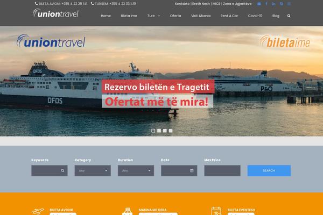Focus the Max Price input field
Image resolution: width=323 pixels, height=215 pixels.
tap(222, 170)
